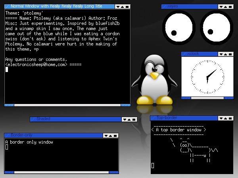Click down-triangle button on Normal Window titlebar
Image resolution: width=238 pixels, height=178 pixels.
click(x=118, y=7)
